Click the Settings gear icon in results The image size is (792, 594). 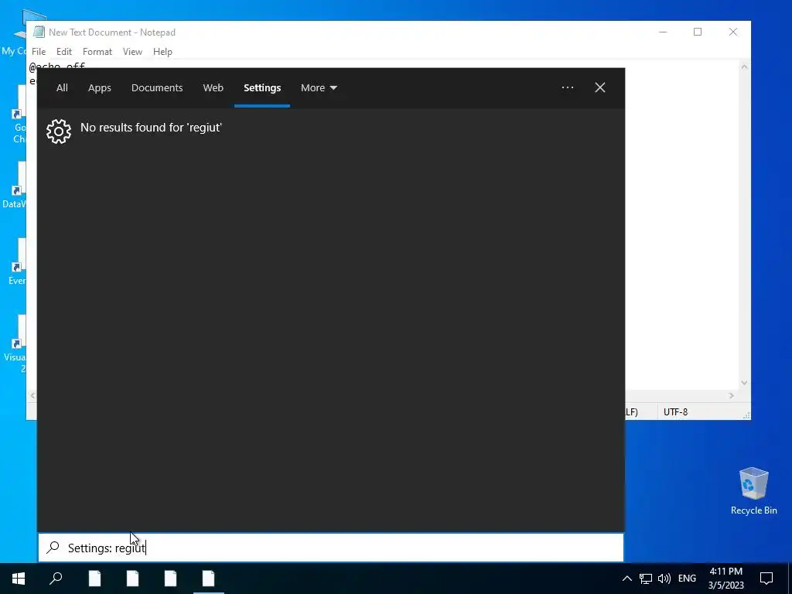59,131
